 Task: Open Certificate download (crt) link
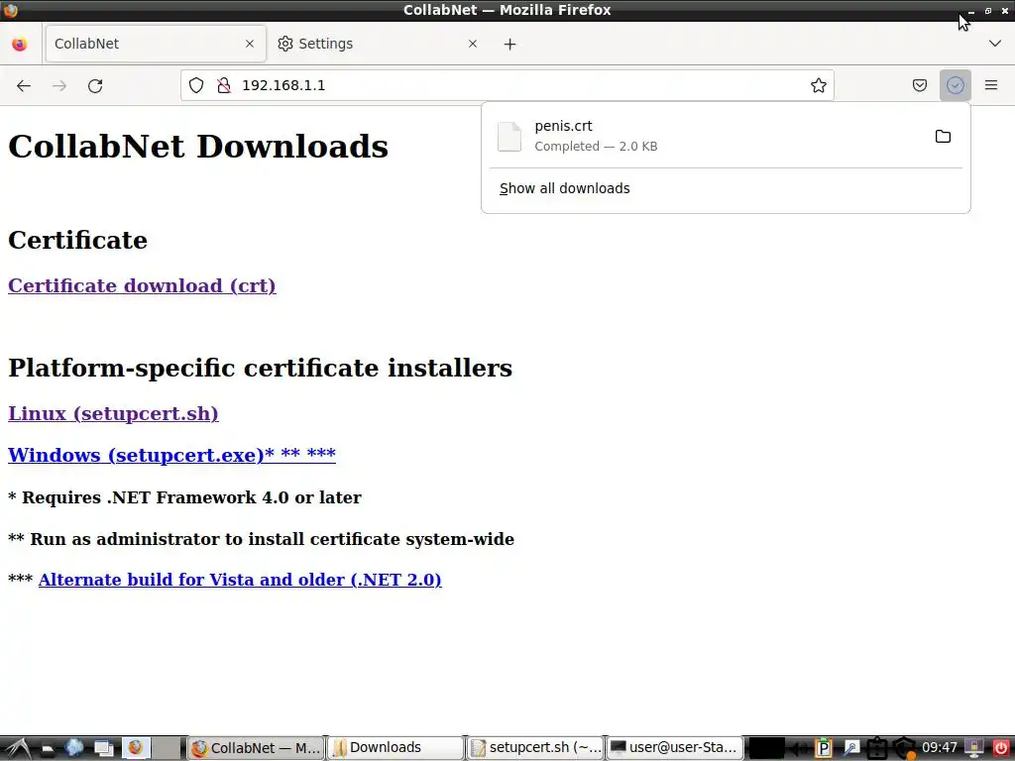pos(142,286)
